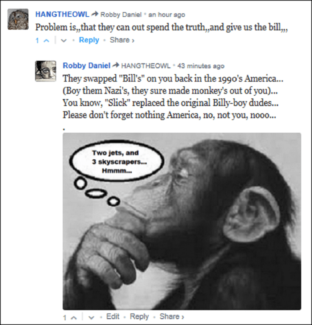This screenshot has height=325, width=312.
Task: Reply to Robby Daniel's comment
Action: (x=139, y=317)
